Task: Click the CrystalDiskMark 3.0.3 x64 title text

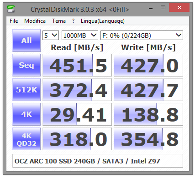Action: (80, 10)
